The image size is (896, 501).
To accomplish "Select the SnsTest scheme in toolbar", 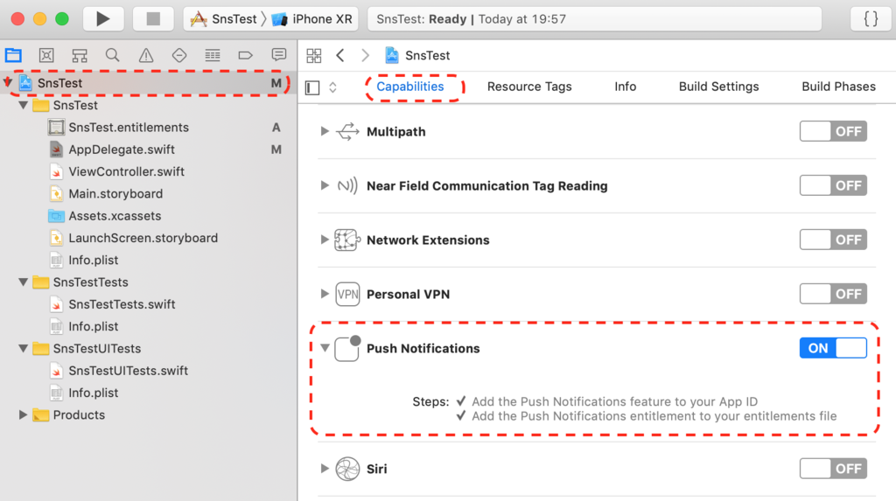I will (223, 19).
